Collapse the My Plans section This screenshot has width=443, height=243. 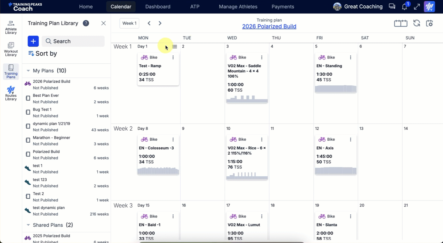[28, 71]
